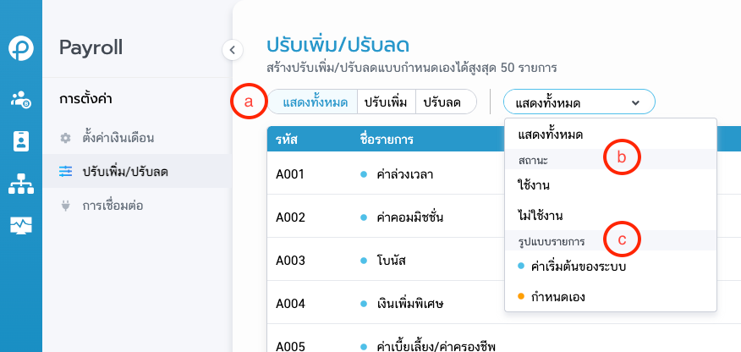741x352 pixels.
Task: Collapse the sidebar with the chevron button
Action: click(233, 50)
